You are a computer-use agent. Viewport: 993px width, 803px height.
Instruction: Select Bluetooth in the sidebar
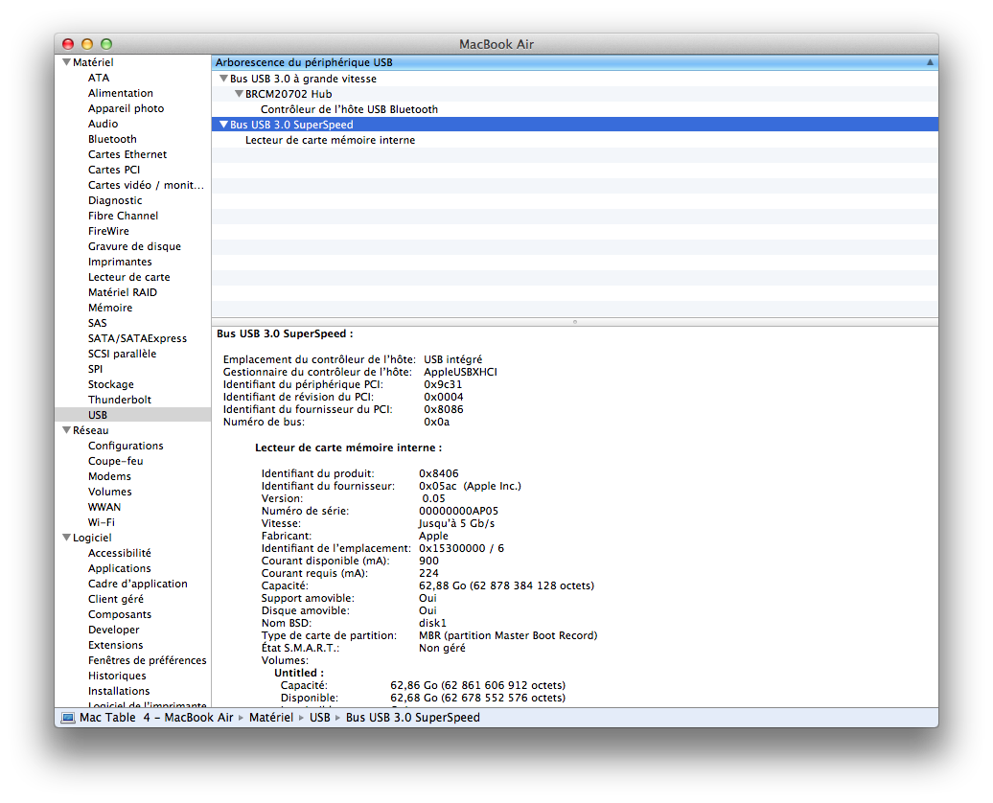(x=112, y=139)
